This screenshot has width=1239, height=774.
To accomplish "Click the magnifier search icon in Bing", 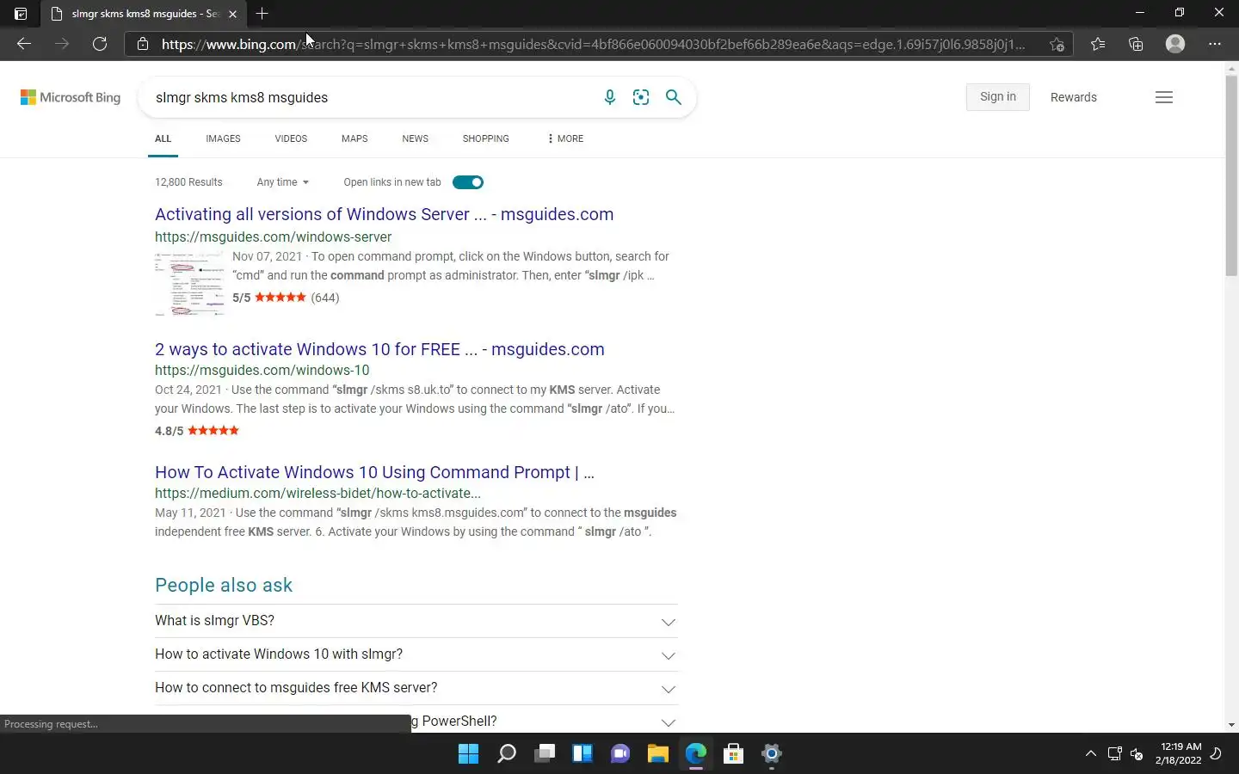I will pos(674,97).
